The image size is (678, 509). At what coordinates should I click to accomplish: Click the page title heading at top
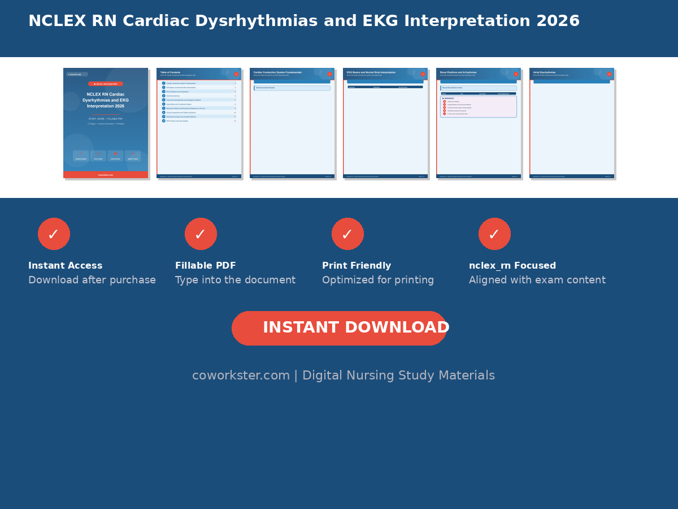coord(304,21)
